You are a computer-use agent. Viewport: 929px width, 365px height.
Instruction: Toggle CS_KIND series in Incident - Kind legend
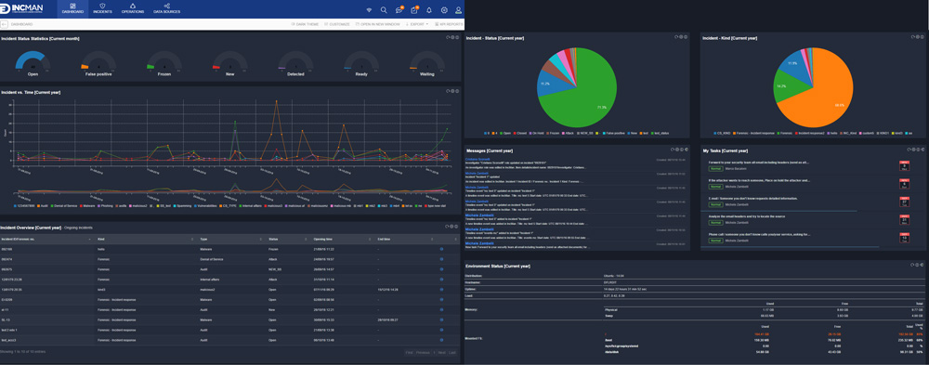(x=721, y=134)
